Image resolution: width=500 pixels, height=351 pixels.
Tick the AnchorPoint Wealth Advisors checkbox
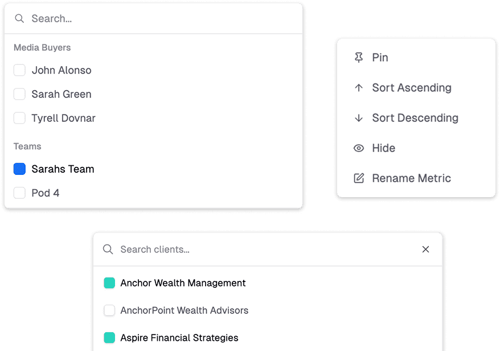pyautogui.click(x=109, y=311)
